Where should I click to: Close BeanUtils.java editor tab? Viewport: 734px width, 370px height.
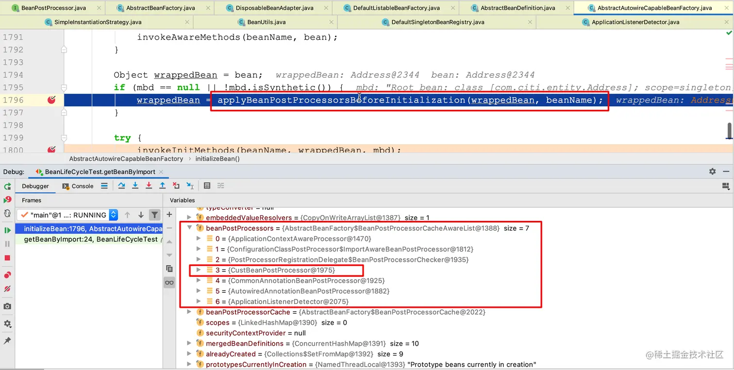click(x=332, y=22)
